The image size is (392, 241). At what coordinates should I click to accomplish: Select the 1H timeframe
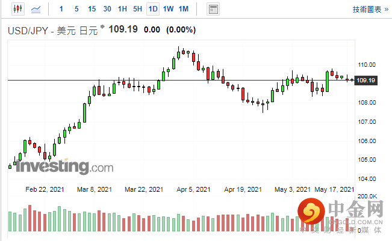point(122,9)
